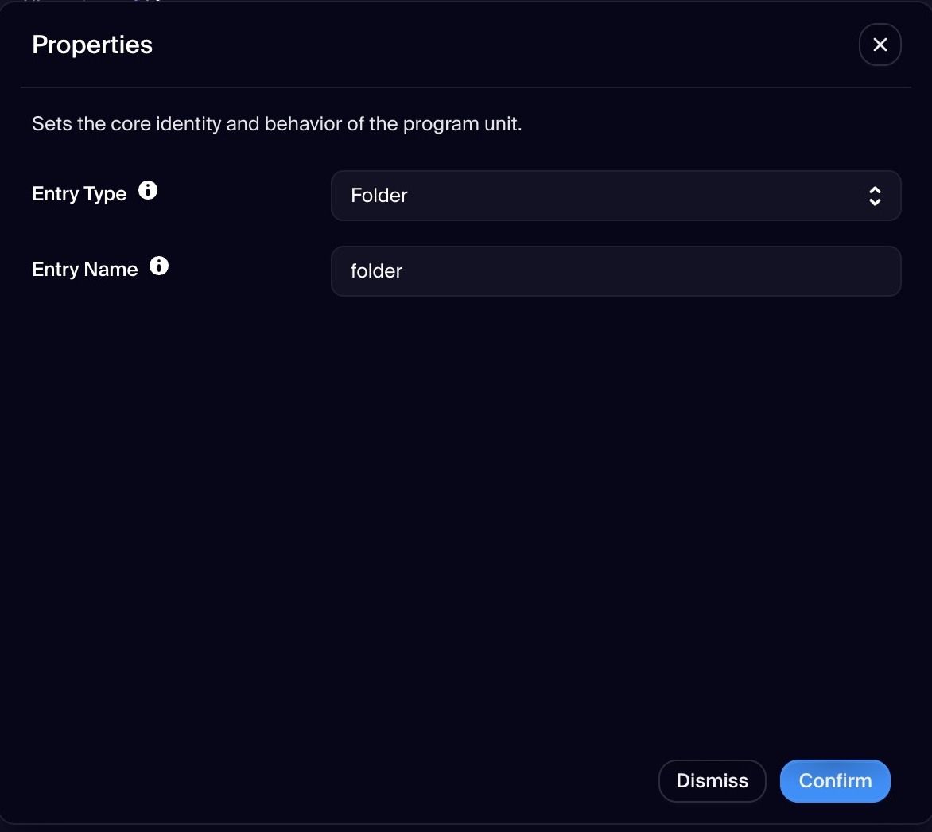Click the Entry Type label
The image size is (932, 832).
[79, 194]
